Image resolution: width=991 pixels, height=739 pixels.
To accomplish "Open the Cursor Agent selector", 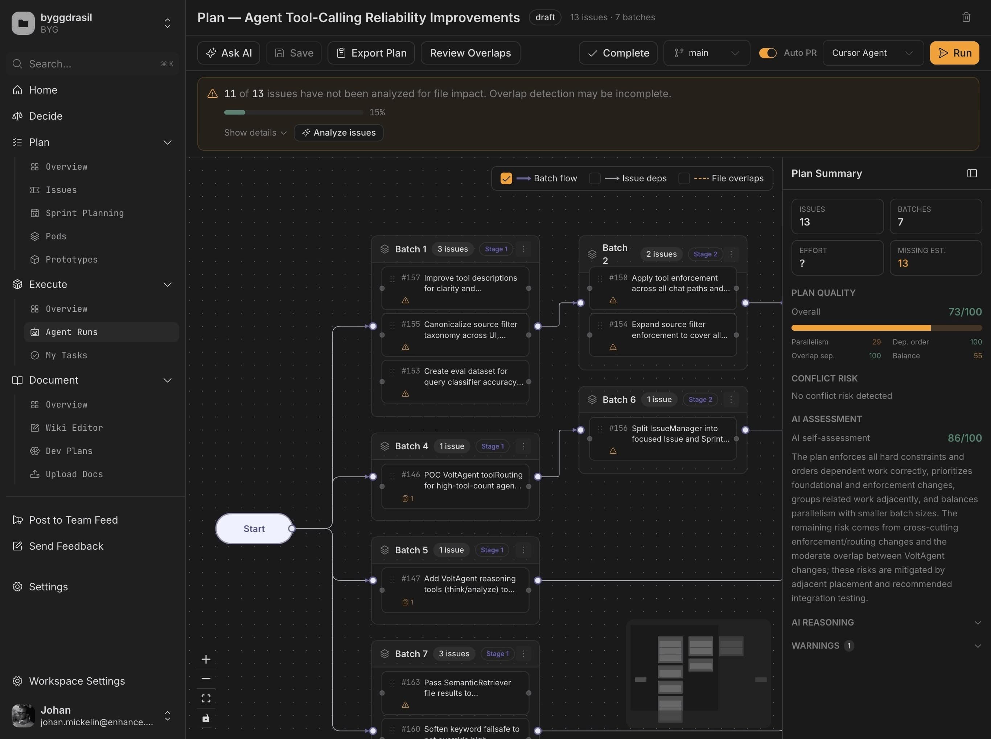I will 872,53.
